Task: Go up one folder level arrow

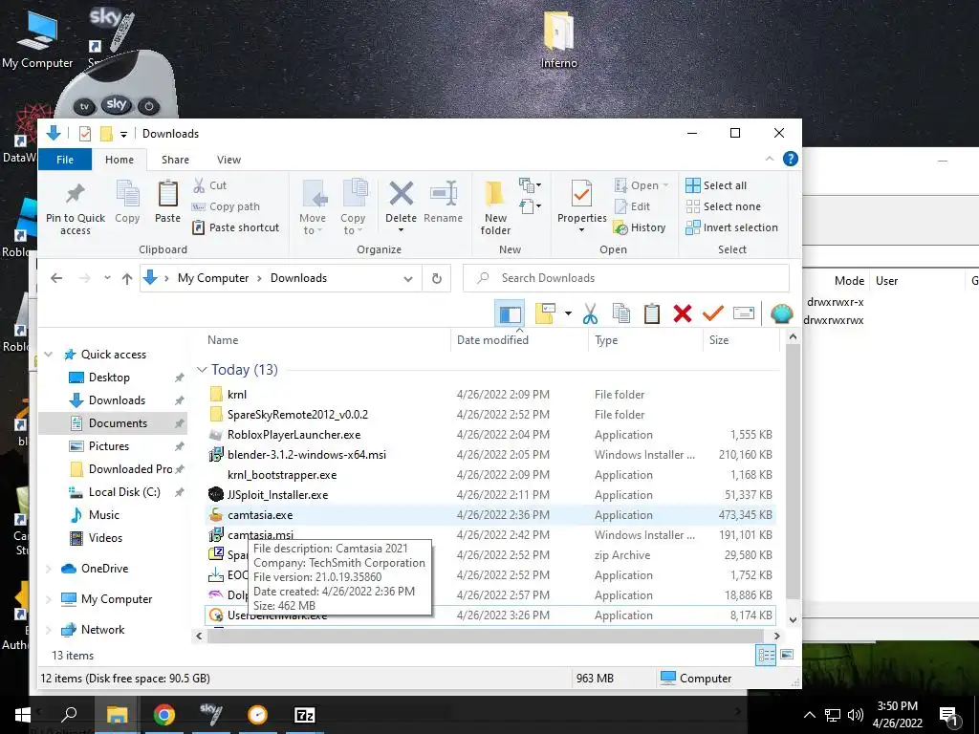Action: (x=127, y=278)
